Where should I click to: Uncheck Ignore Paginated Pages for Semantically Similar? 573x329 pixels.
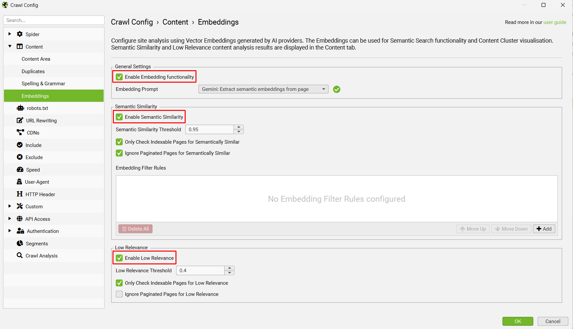(x=119, y=153)
